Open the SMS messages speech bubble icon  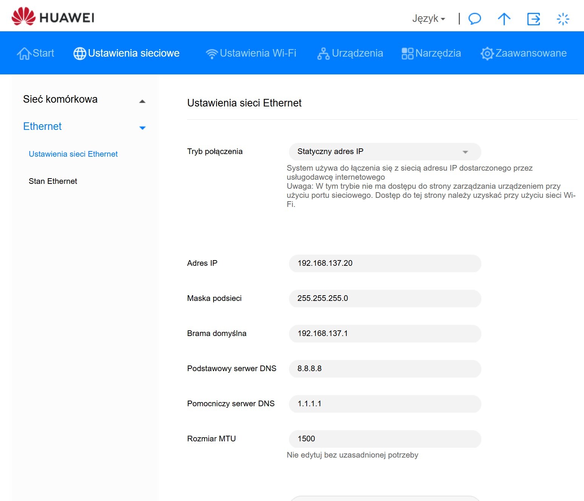click(475, 18)
